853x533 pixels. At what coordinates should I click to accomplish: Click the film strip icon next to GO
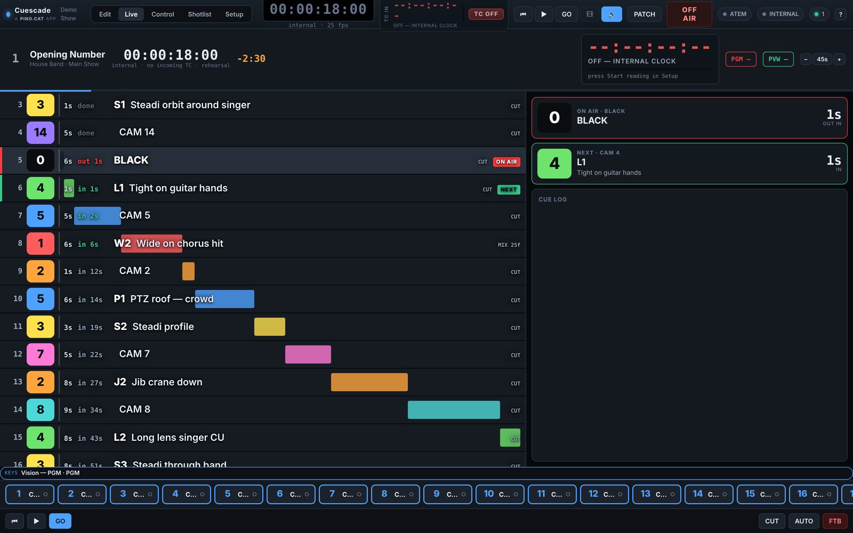(x=589, y=14)
